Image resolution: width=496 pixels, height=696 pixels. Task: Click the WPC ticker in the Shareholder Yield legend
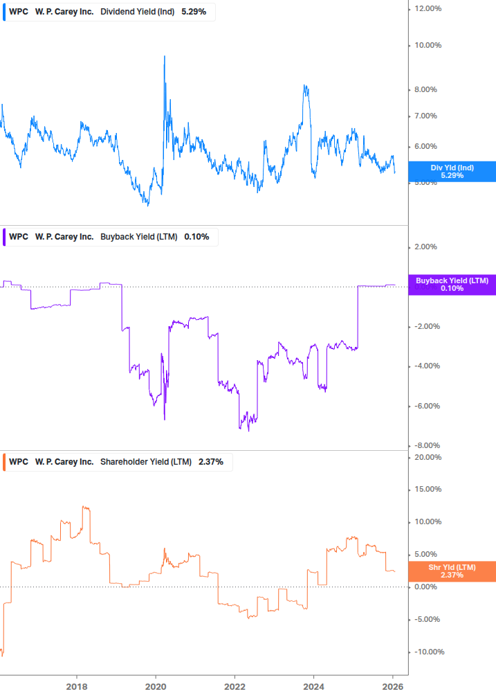coord(19,461)
